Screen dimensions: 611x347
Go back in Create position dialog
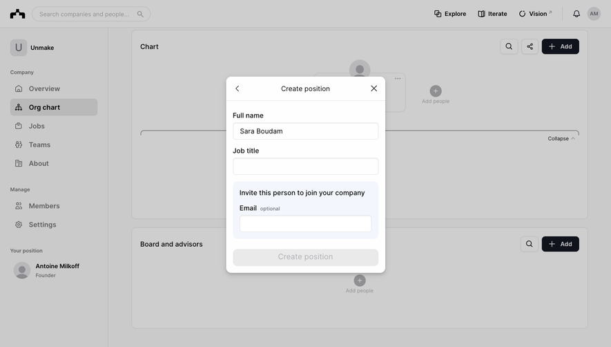point(237,88)
